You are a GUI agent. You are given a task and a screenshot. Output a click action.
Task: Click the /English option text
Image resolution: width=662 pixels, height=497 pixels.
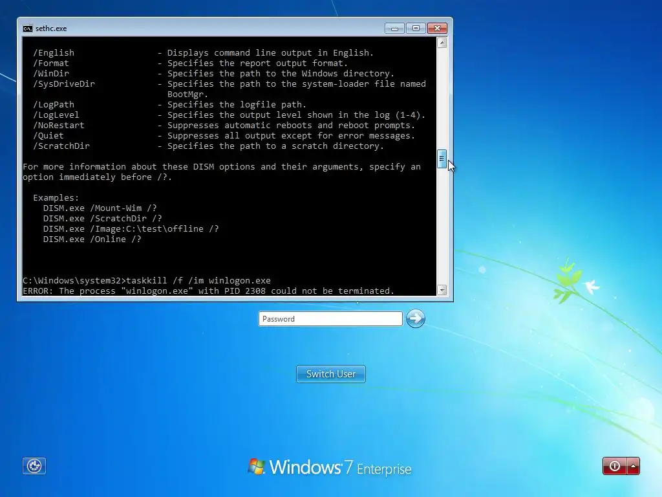54,53
